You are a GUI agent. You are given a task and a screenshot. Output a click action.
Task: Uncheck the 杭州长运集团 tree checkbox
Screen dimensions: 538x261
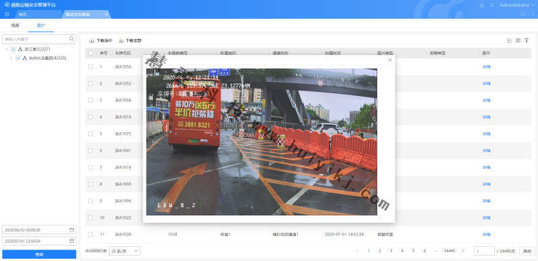click(18, 58)
